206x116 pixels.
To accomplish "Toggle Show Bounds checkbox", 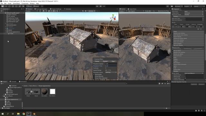I will (94, 76).
